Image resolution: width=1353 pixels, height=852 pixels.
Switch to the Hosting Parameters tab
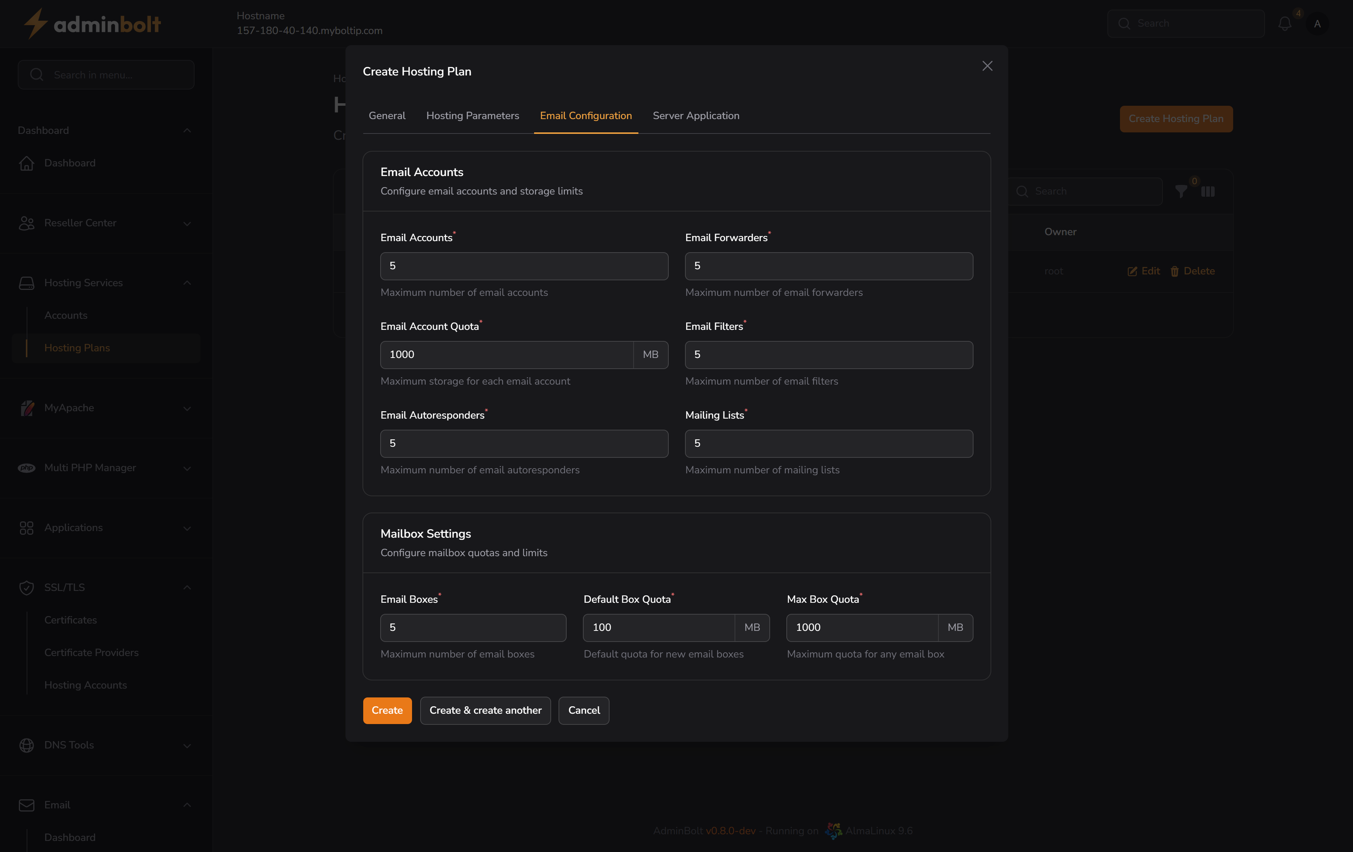click(x=473, y=115)
